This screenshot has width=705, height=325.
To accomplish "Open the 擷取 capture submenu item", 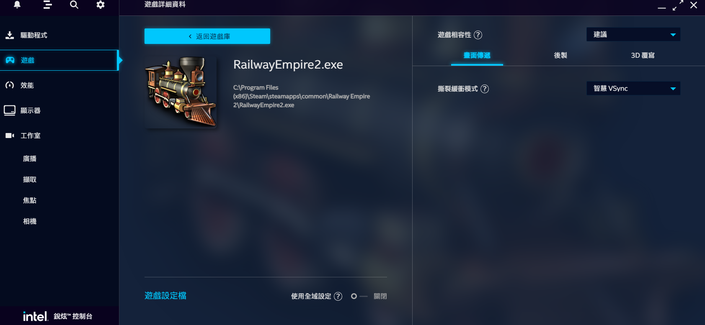I will pyautogui.click(x=30, y=179).
